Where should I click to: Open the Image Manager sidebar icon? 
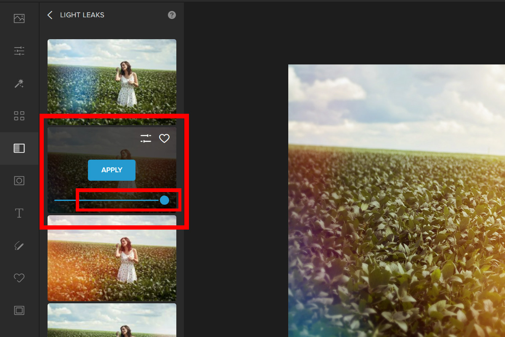click(x=19, y=19)
